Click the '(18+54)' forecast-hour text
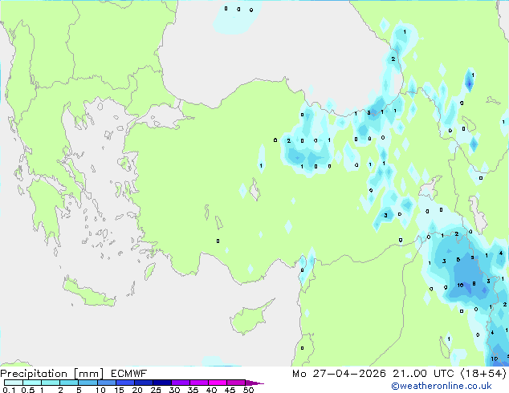Screen dimensions: 509x393 pos(483,374)
